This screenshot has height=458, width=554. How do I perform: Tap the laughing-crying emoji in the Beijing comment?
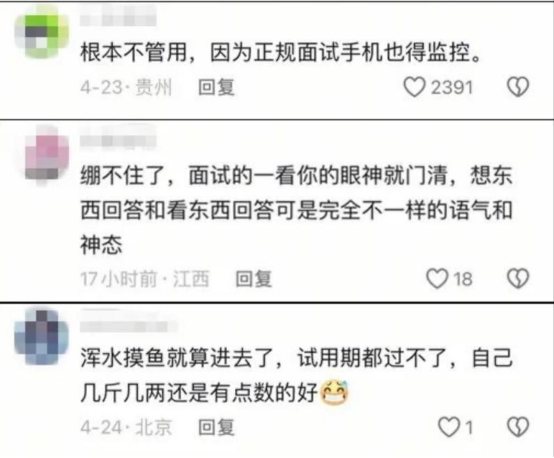tap(334, 393)
